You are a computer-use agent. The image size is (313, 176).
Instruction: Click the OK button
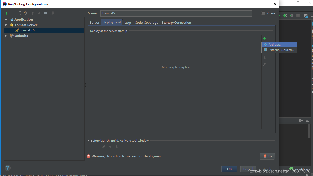click(x=229, y=169)
